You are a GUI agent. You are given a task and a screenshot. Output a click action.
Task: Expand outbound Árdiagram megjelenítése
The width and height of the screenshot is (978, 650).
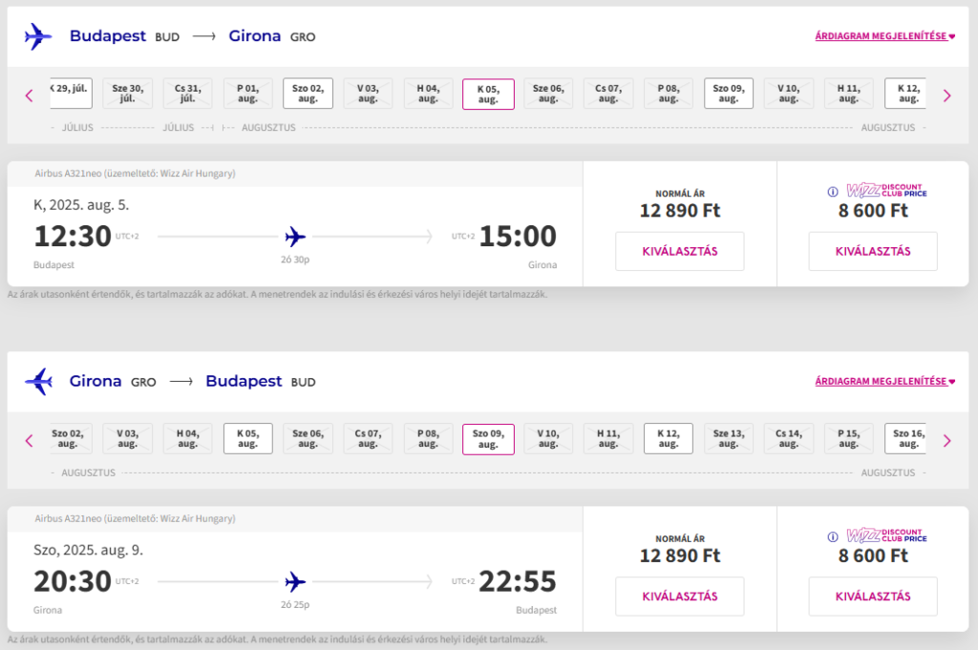pos(885,36)
